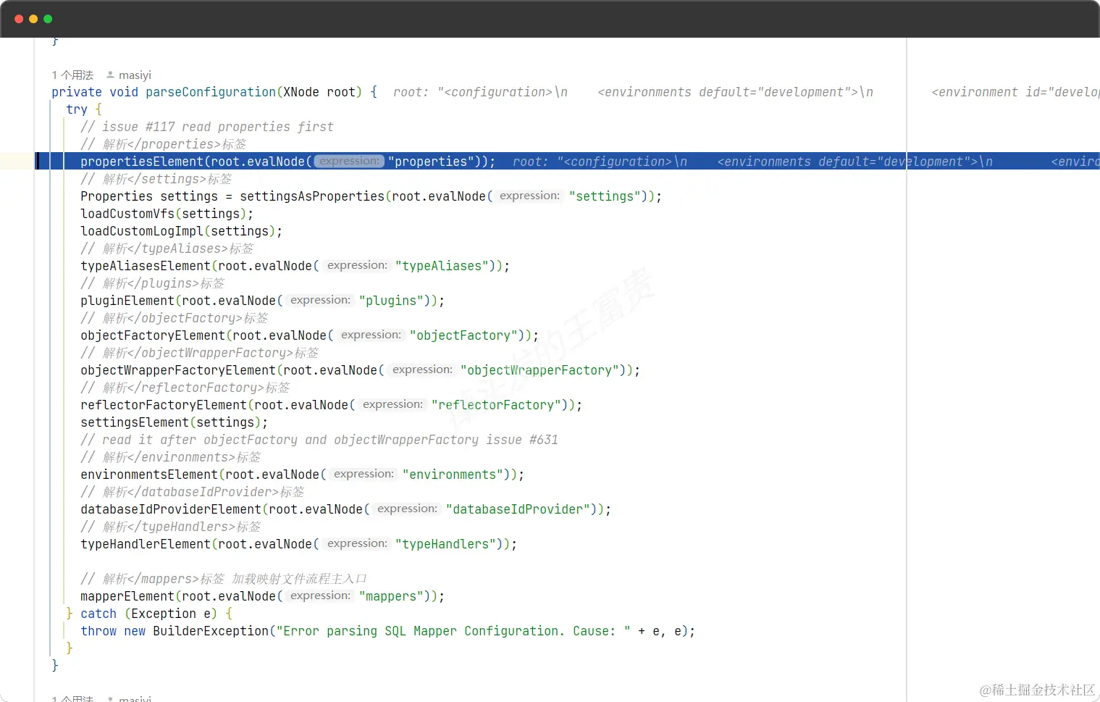Viewport: 1100px width, 702px height.
Task: Click the databaseIdProviderElement call
Action: click(171, 509)
